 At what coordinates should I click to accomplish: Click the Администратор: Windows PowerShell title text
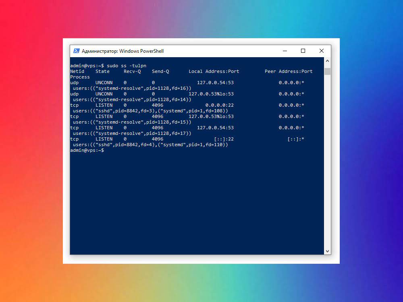(123, 51)
